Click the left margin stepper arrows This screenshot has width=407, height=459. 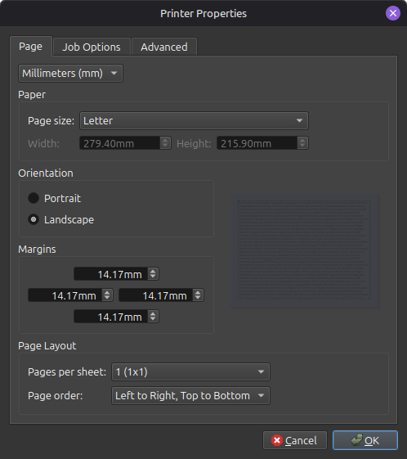[x=107, y=295]
